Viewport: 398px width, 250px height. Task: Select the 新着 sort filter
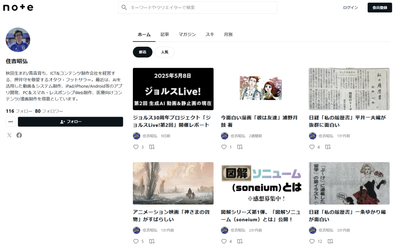click(x=143, y=52)
